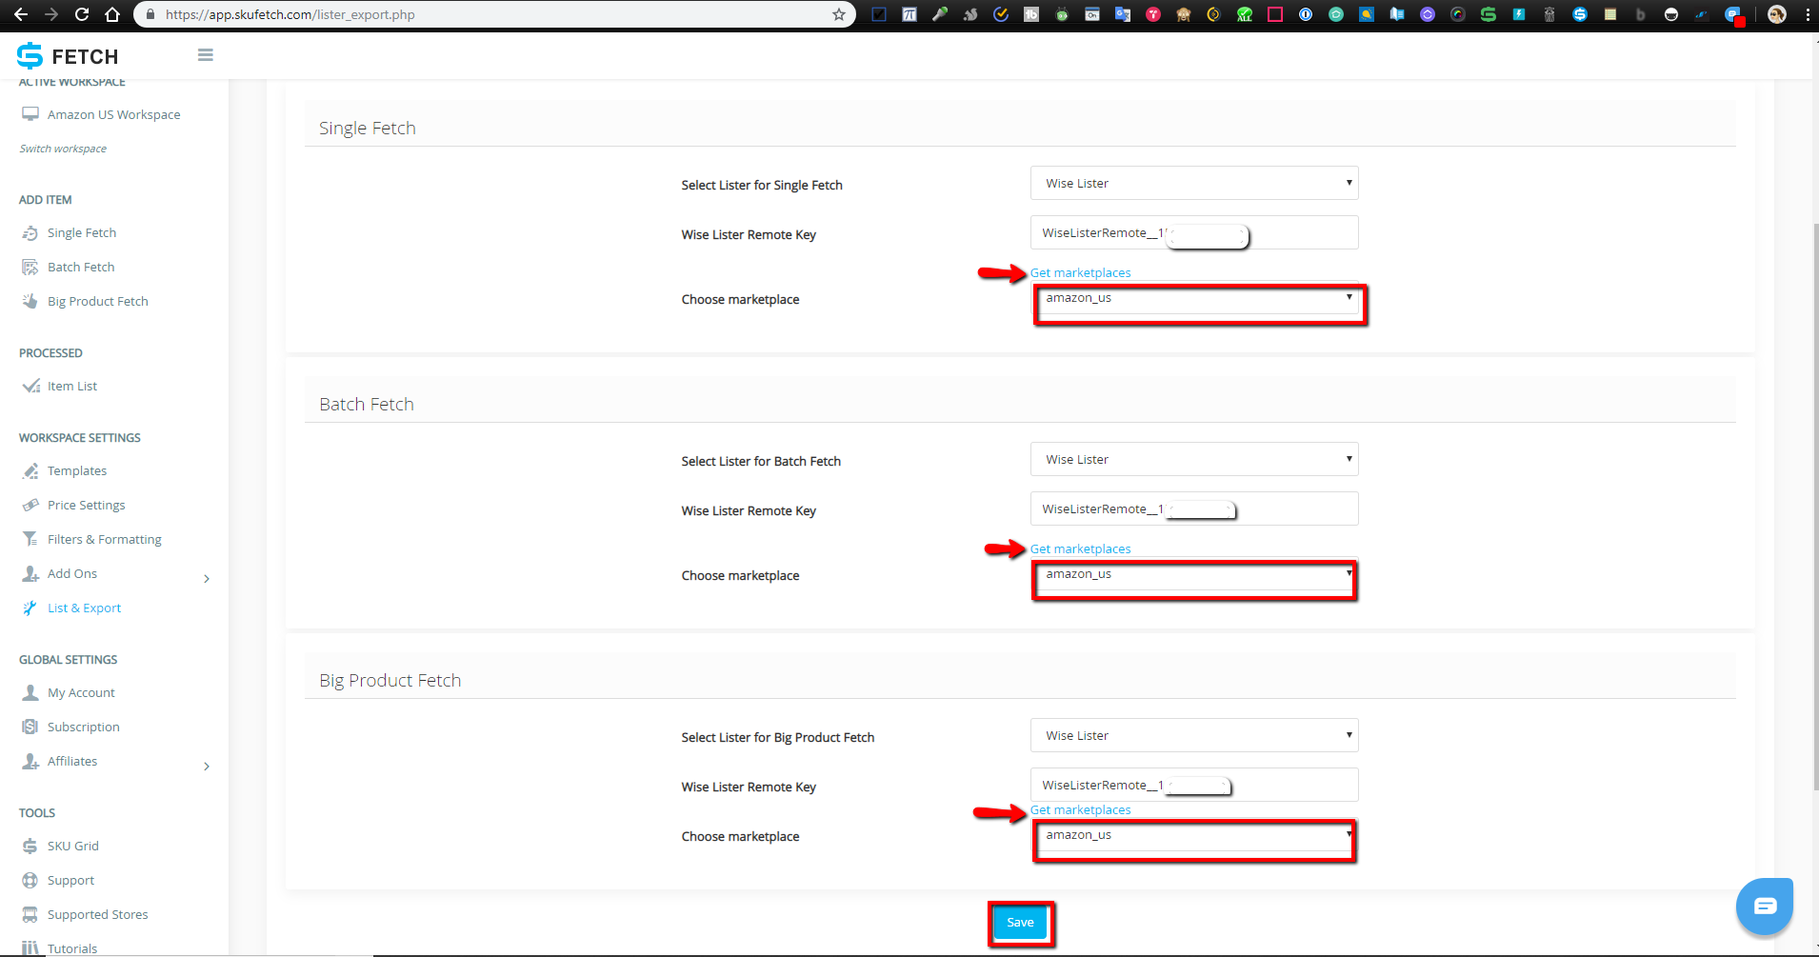Expand the Affiliates submenu chevron

[207, 767]
